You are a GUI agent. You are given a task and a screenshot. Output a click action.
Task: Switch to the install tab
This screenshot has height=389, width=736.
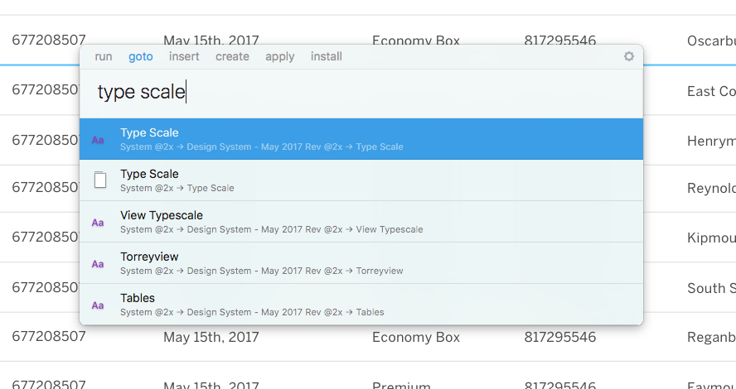point(327,57)
